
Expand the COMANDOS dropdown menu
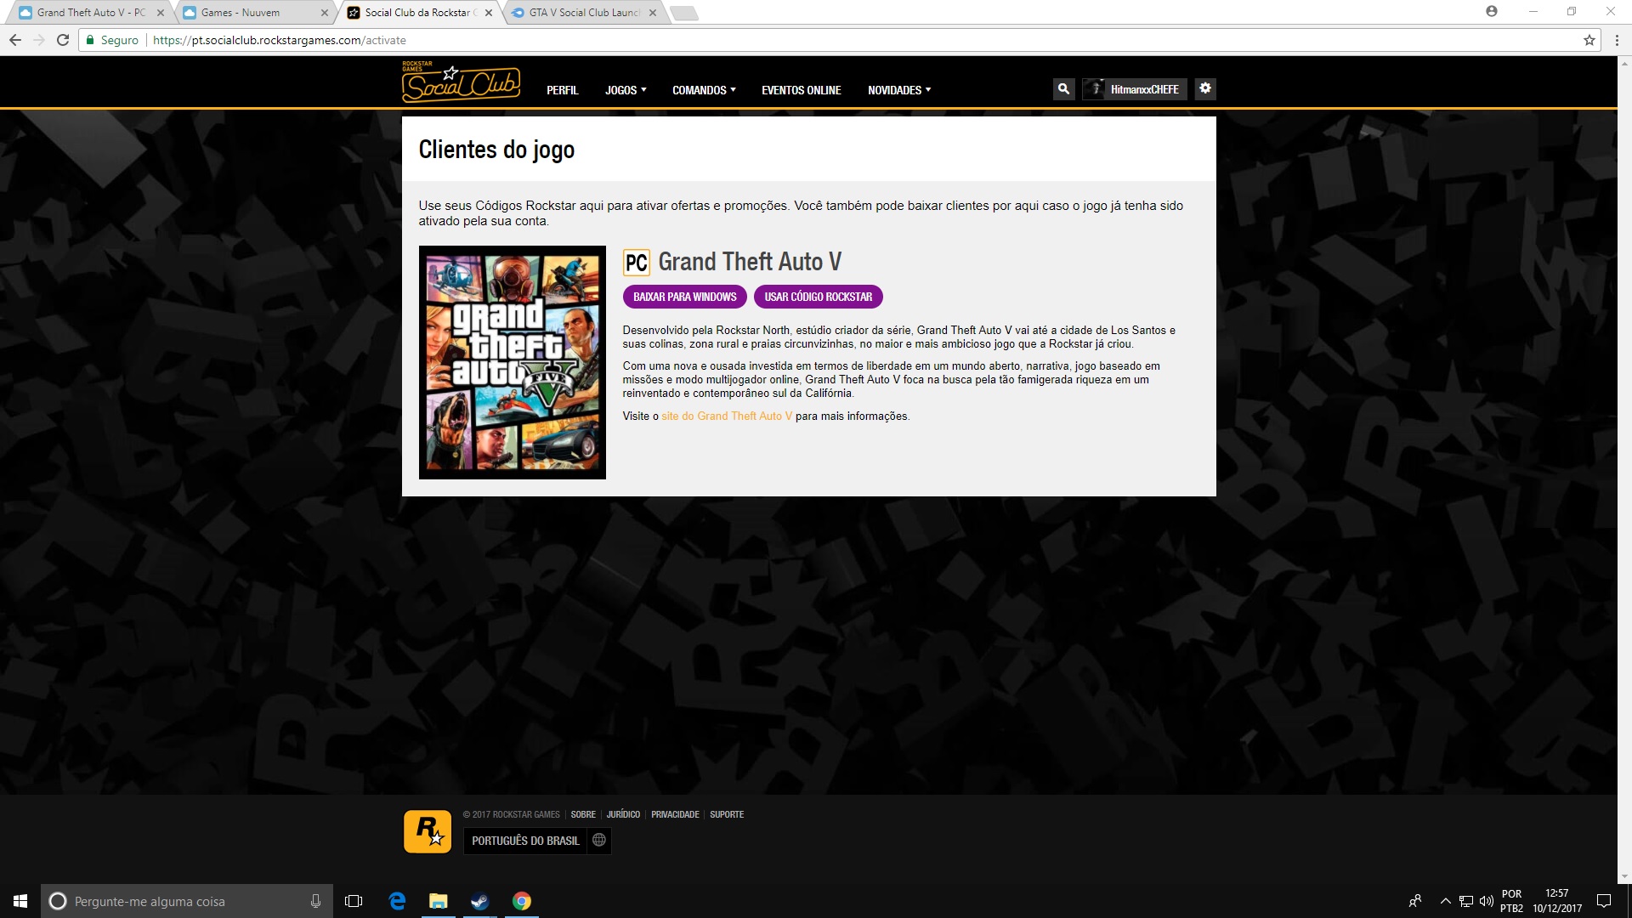(704, 90)
